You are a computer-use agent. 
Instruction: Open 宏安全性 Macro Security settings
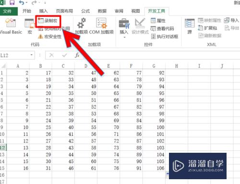pos(49,37)
